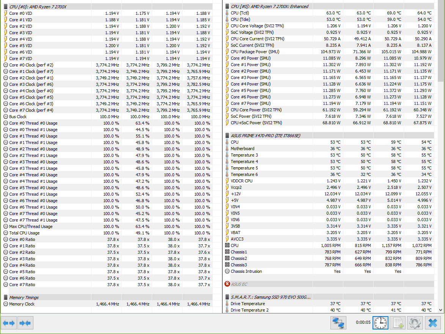This screenshot has height=334, width=445.
Task: Click the circle icon for Total CPU Usage
Action: [6, 233]
